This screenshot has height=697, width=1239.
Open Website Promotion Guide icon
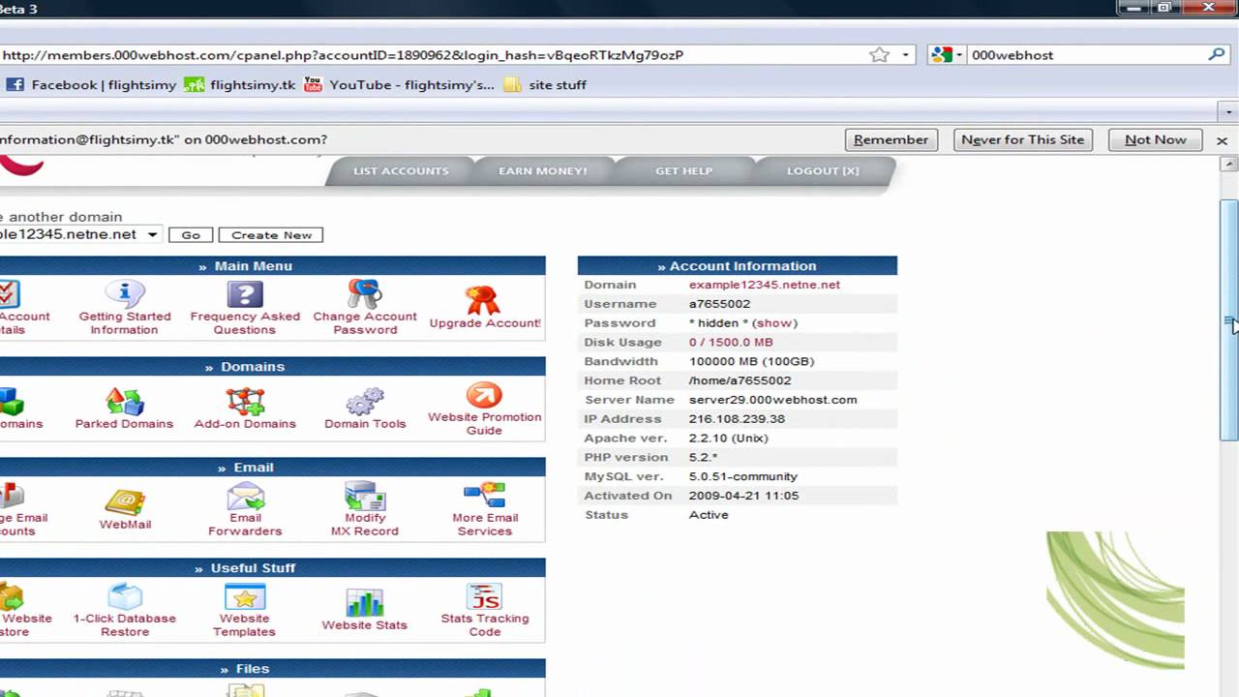[484, 395]
